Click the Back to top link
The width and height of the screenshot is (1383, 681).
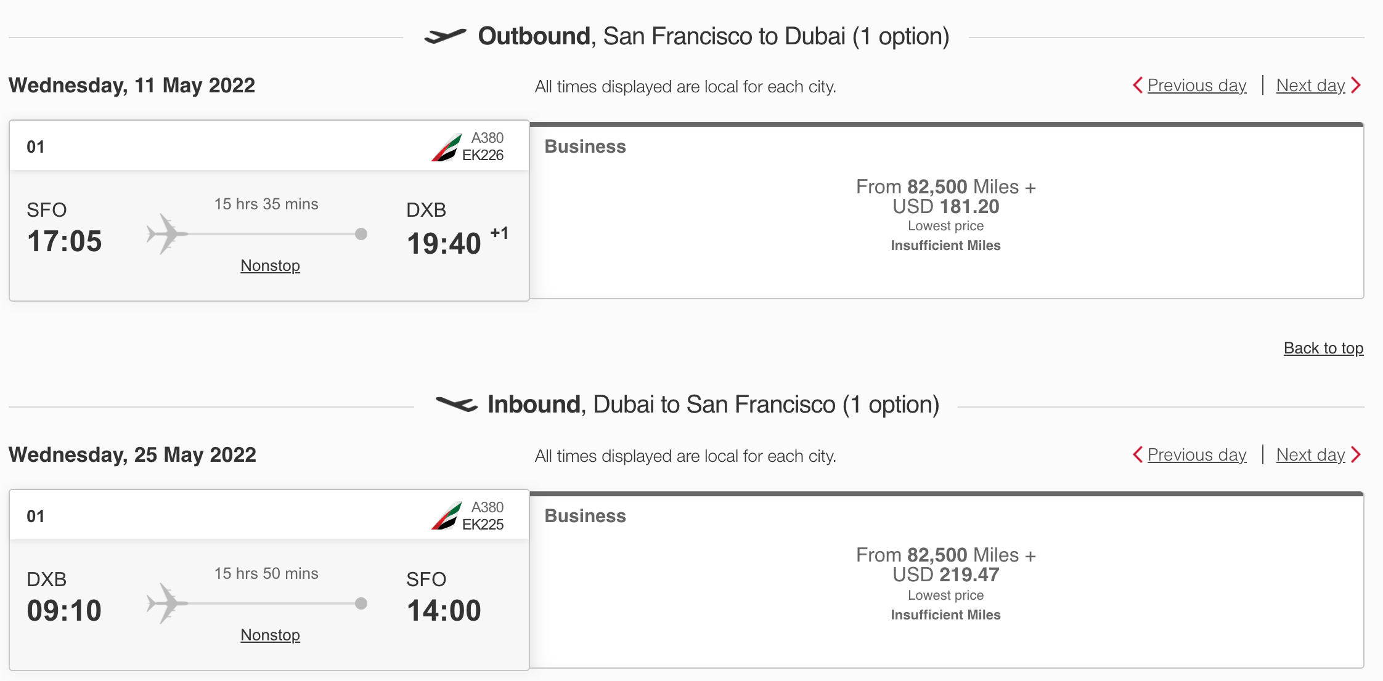pos(1323,348)
